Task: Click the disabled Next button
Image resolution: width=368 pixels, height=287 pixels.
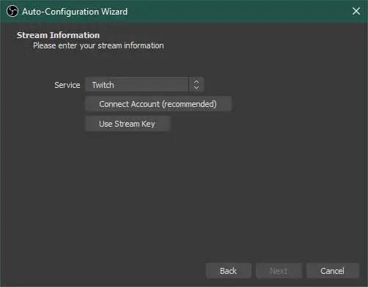Action: coord(279,271)
